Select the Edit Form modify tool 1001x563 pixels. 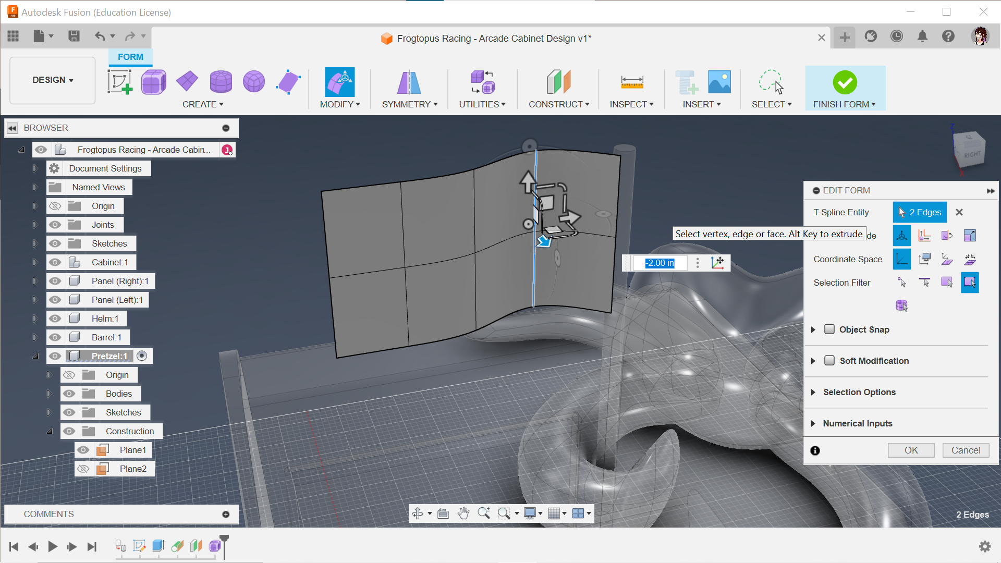pos(339,82)
